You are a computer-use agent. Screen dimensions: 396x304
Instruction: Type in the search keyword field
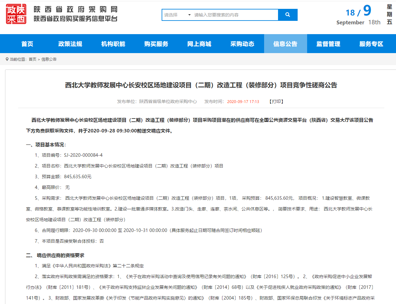click(235, 15)
